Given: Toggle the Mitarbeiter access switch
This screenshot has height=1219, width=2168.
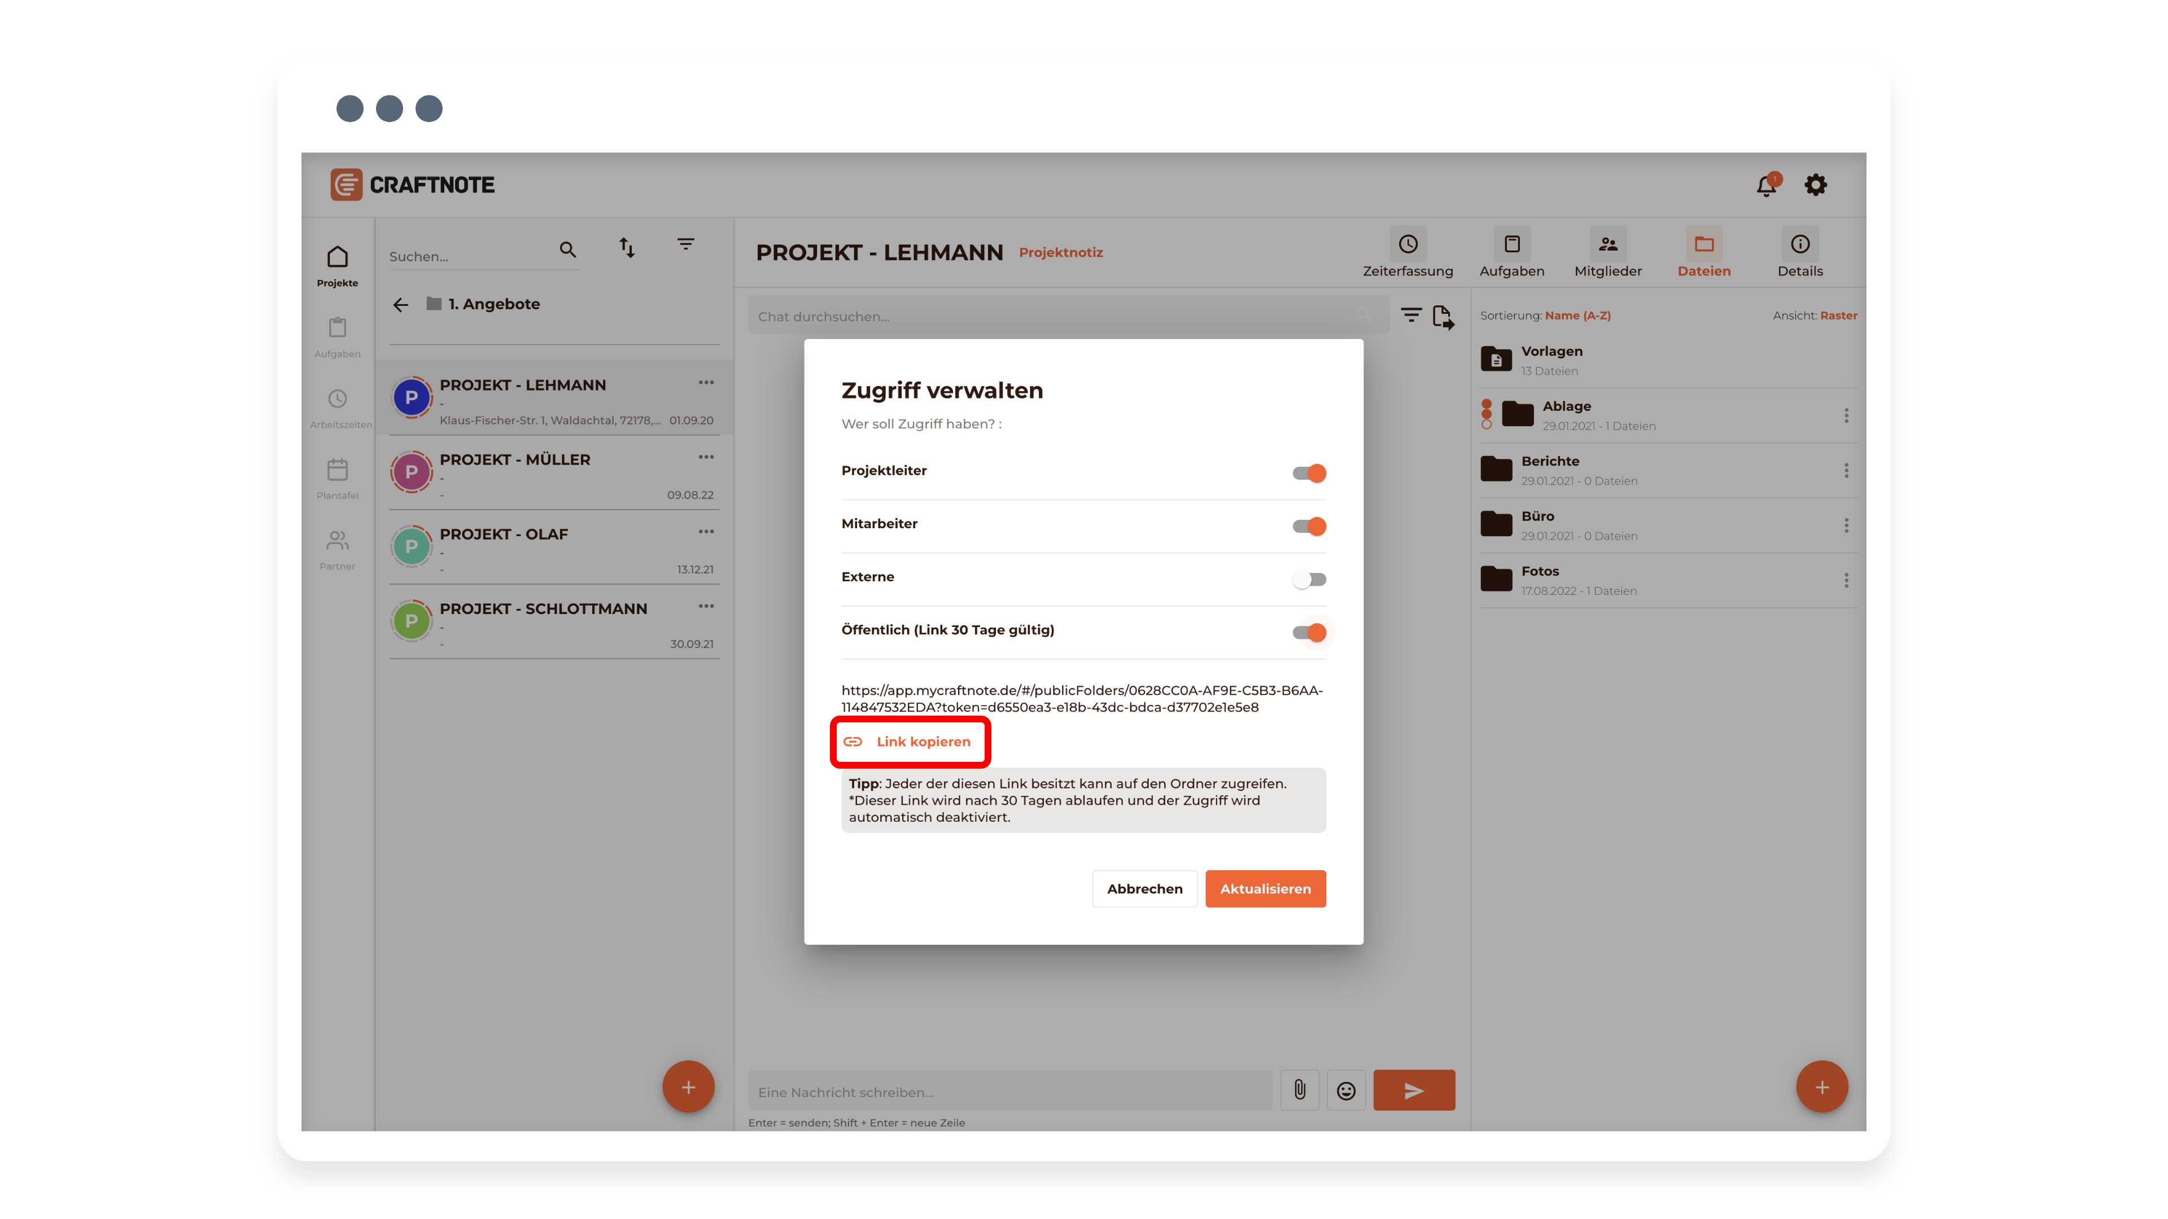Looking at the screenshot, I should point(1309,526).
